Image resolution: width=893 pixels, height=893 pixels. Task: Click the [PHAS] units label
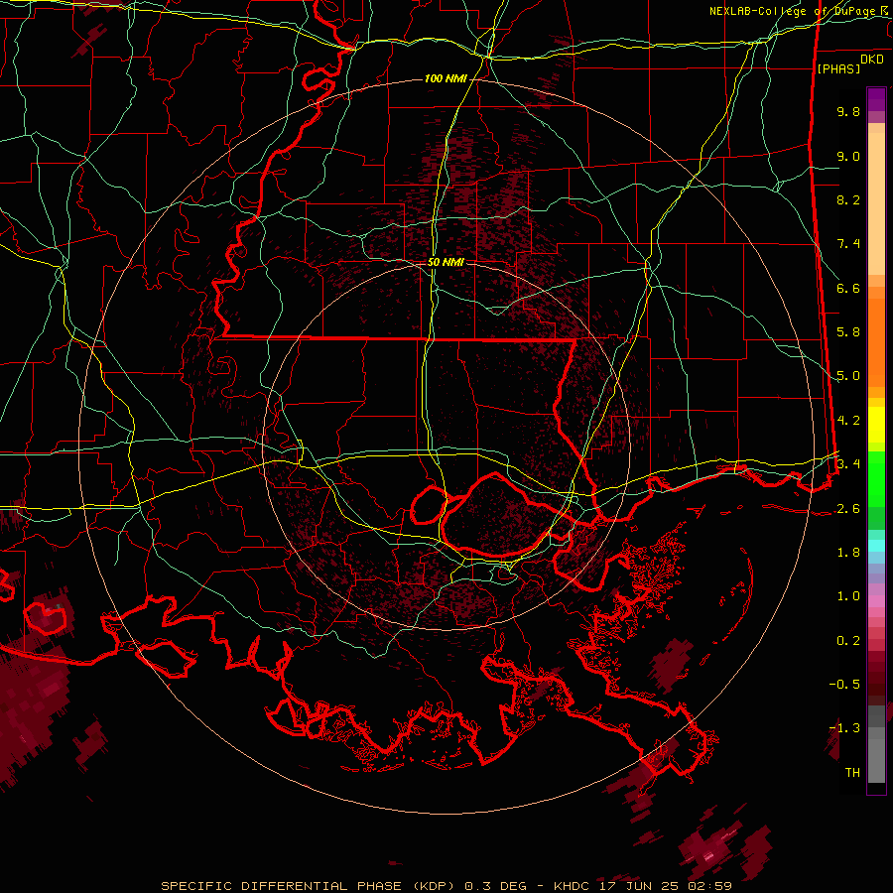click(838, 68)
